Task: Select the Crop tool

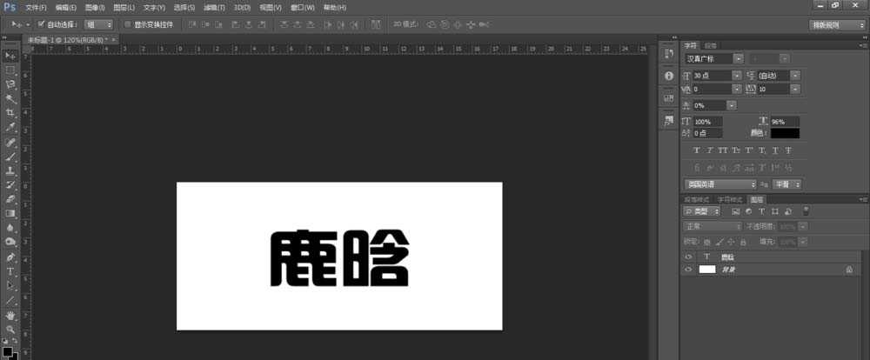Action: tap(11, 113)
